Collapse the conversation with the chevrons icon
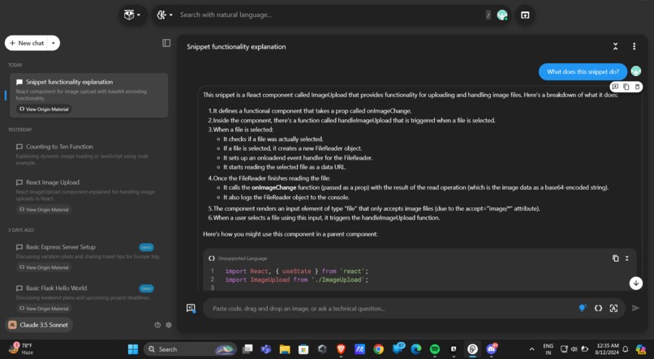The height and width of the screenshot is (359, 654). [615, 46]
